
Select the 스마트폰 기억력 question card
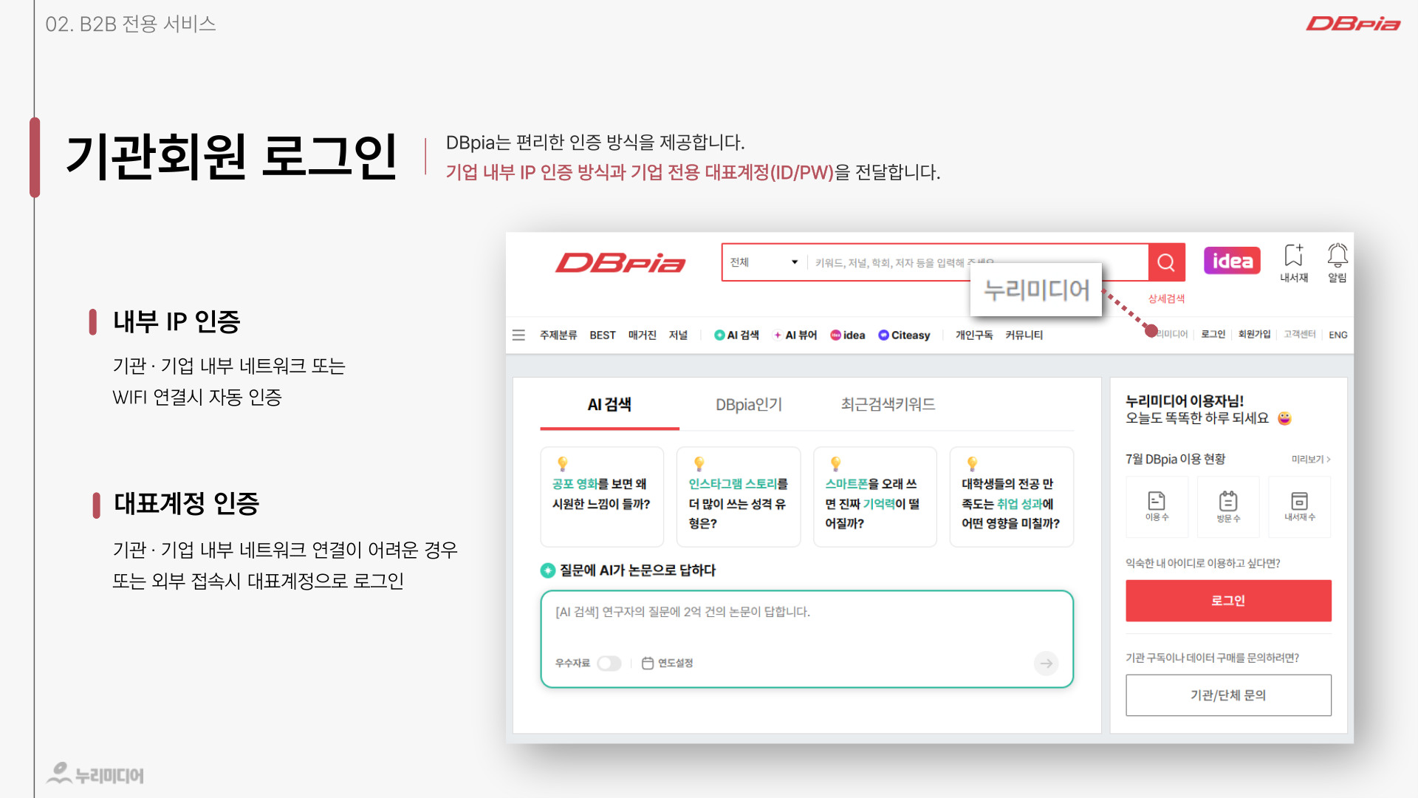point(875,497)
